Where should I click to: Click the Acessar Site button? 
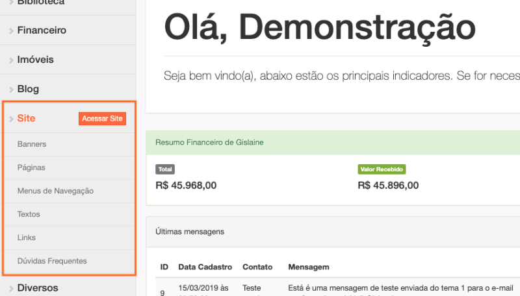coord(102,119)
